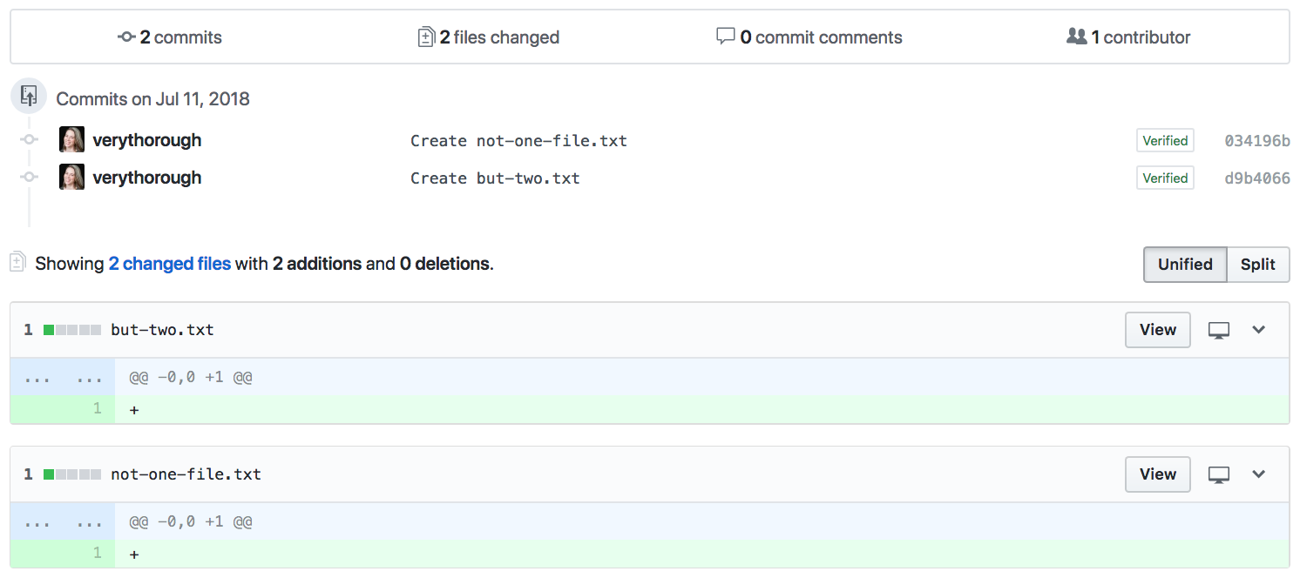Expand options menu for but-two.txt diff

pyautogui.click(x=1258, y=330)
